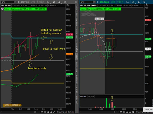
Task: Zoom out on SPX chart
Action: pos(51,112)
